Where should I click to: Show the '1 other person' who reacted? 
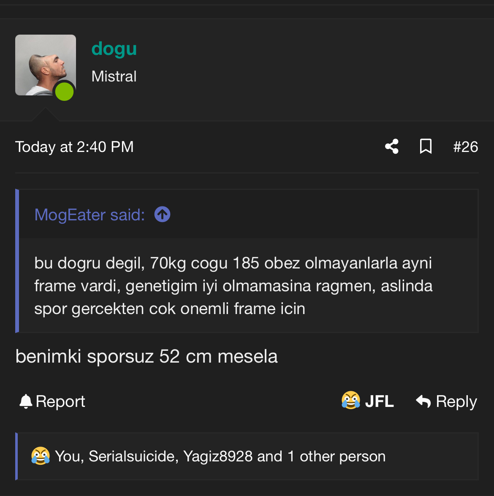pyautogui.click(x=337, y=456)
